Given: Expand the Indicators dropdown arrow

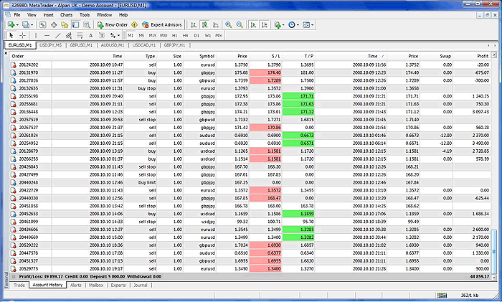Looking at the screenshot, I should (283, 24).
